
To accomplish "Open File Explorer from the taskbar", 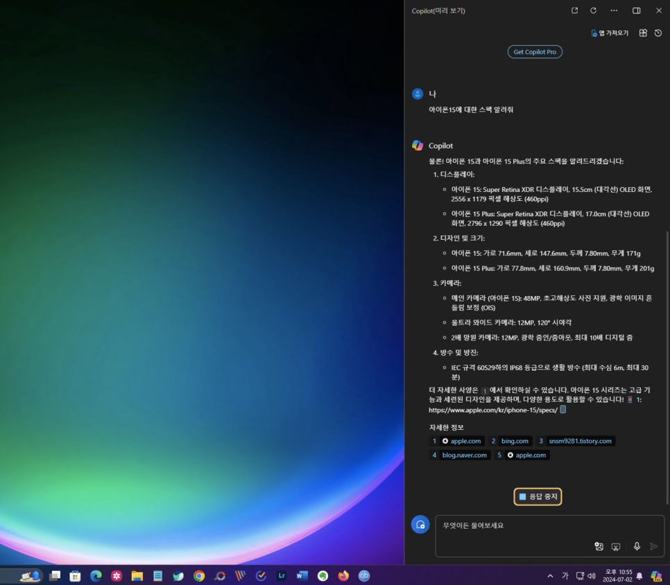I will tap(137, 575).
